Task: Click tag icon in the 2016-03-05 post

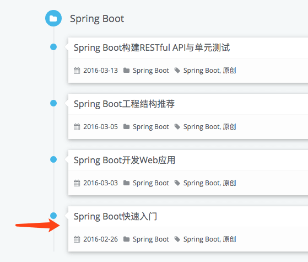Action: pos(177,127)
